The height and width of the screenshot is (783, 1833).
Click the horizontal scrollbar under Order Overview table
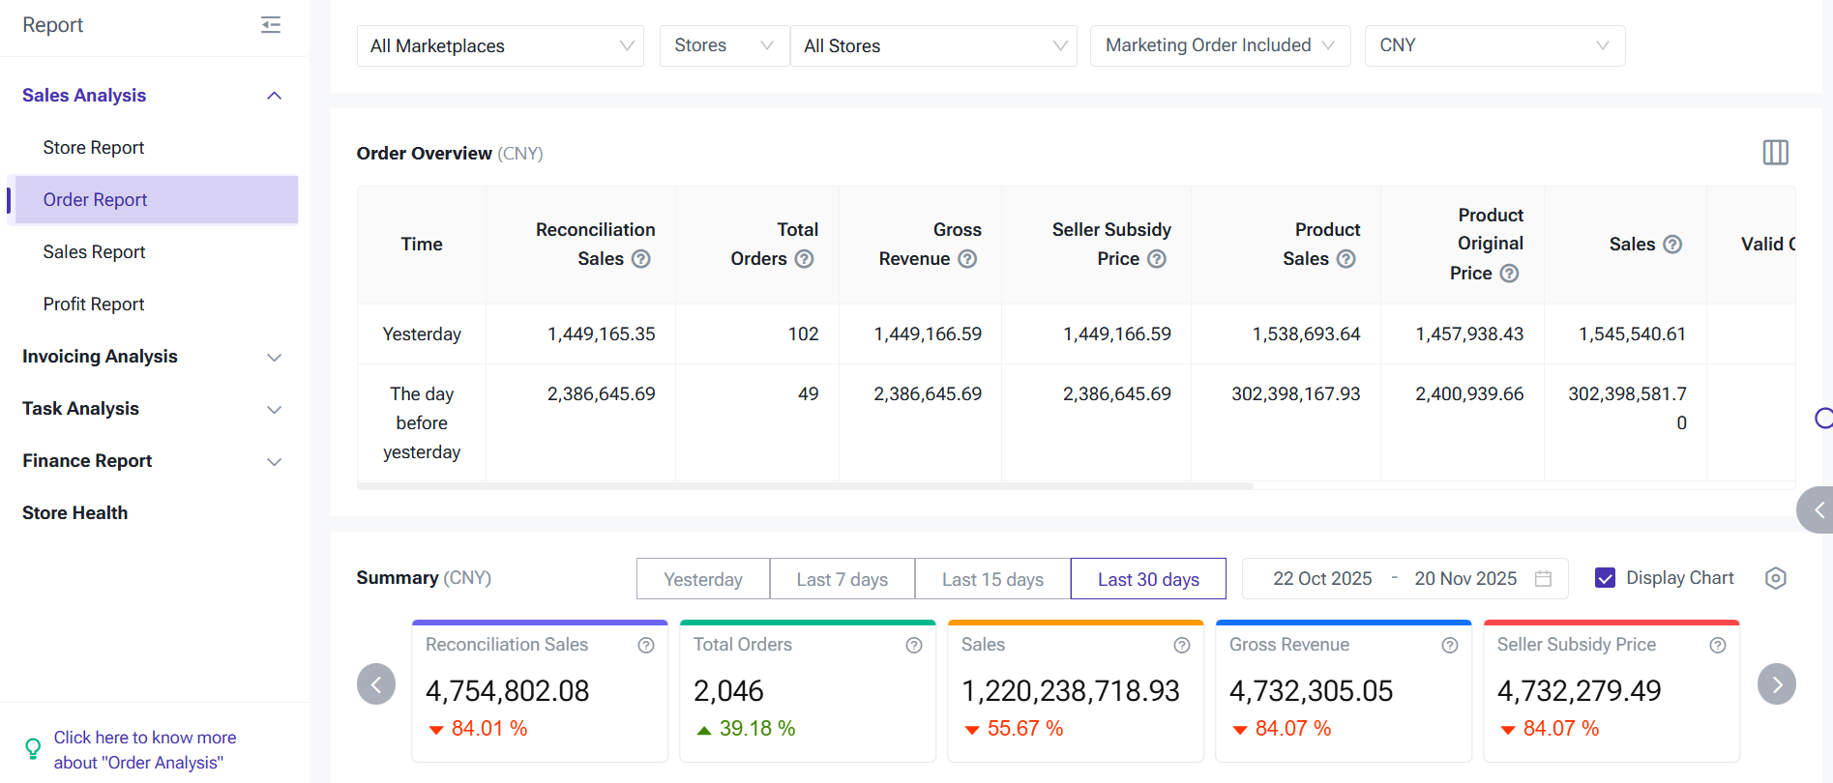(805, 486)
